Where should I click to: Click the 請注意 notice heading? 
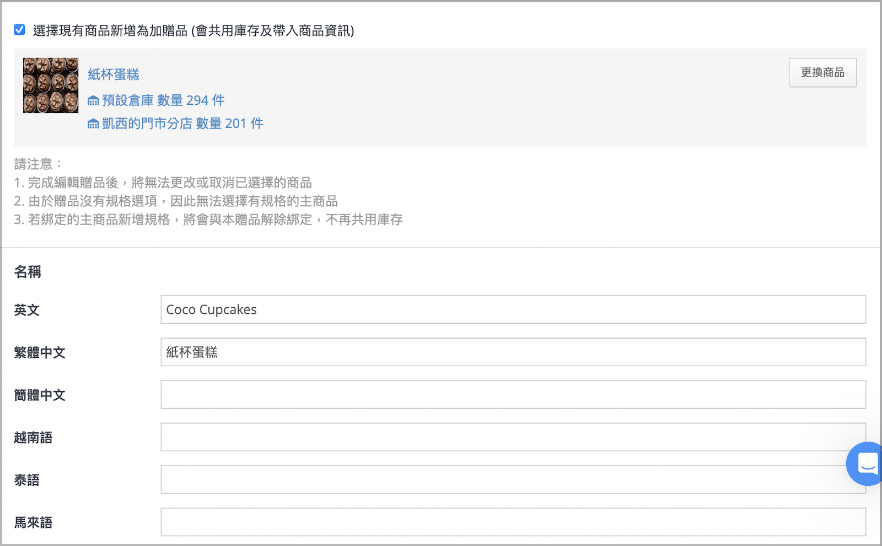(39, 164)
